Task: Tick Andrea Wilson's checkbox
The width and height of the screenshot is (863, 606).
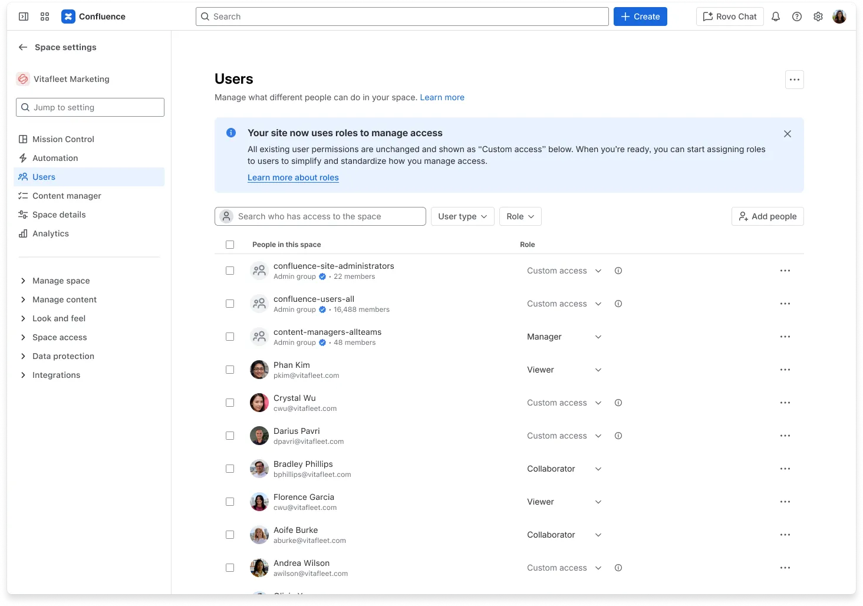Action: pos(230,568)
